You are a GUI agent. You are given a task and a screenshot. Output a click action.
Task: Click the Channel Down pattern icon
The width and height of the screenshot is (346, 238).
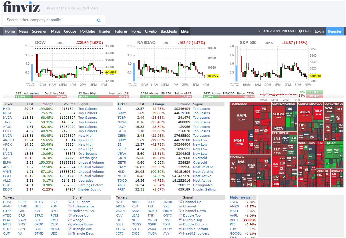(180, 211)
